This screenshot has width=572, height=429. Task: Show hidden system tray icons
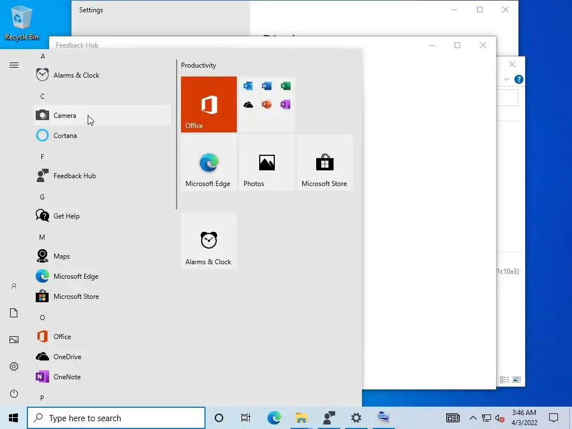coord(473,418)
